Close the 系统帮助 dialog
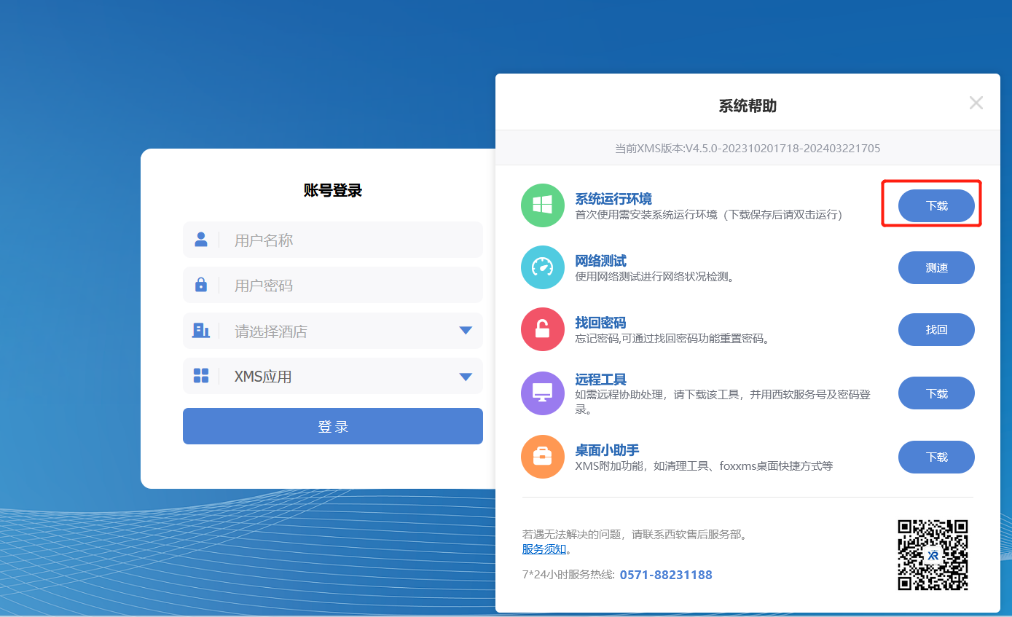Viewport: 1012px width, 617px height. tap(976, 103)
